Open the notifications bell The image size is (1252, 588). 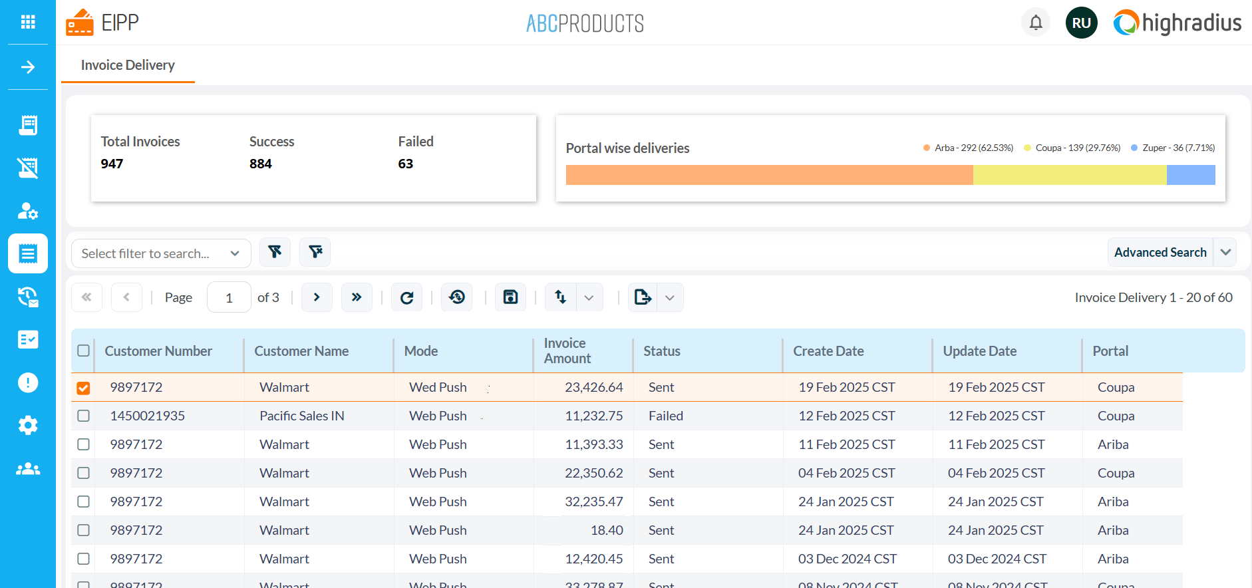[1036, 23]
